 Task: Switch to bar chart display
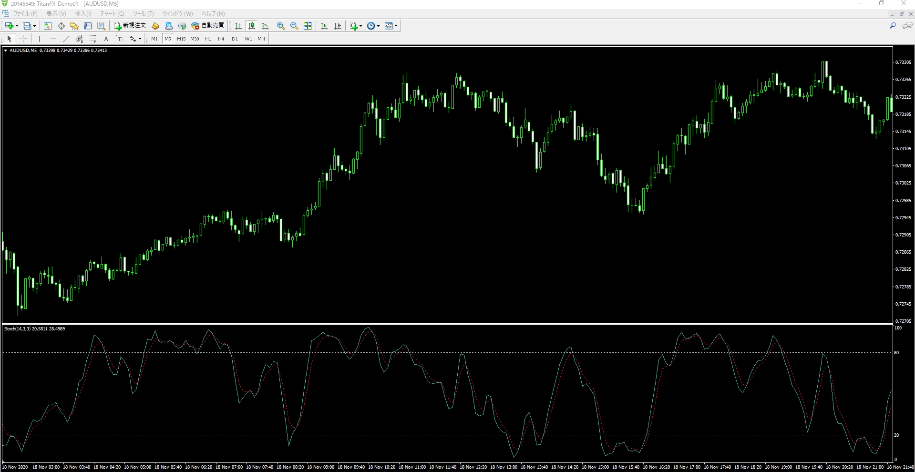tap(238, 26)
